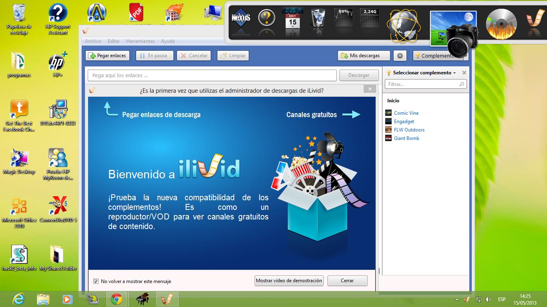Click the search magnifier in Filtrar box
The height and width of the screenshot is (307, 547).
point(462,84)
